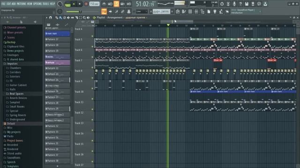This screenshot has width=300, height=168.
Task: Toggle the orange typing-keyboard-to-piano button
Action: tap(104, 12)
